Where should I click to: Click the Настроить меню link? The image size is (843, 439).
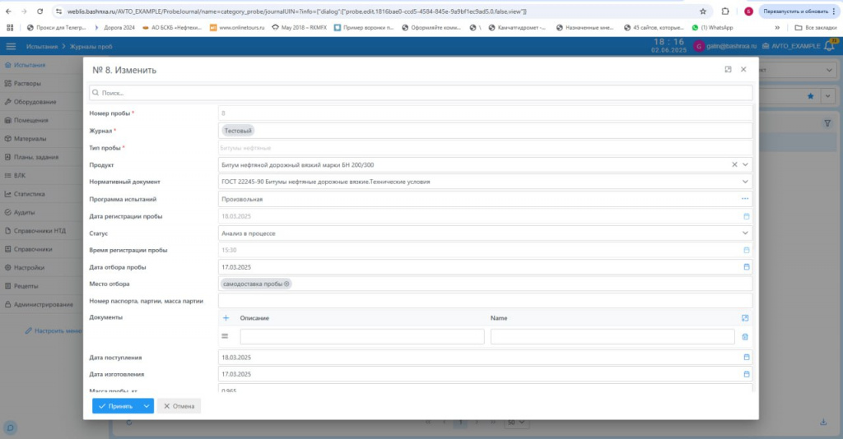click(54, 330)
